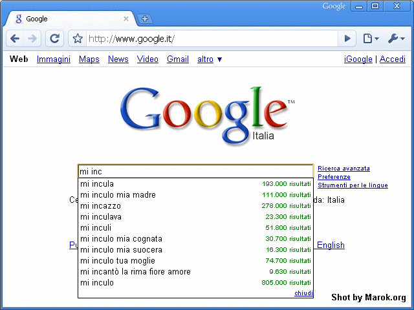Image resolution: width=414 pixels, height=310 pixels.
Task: Switch Google to English
Action: pos(331,245)
